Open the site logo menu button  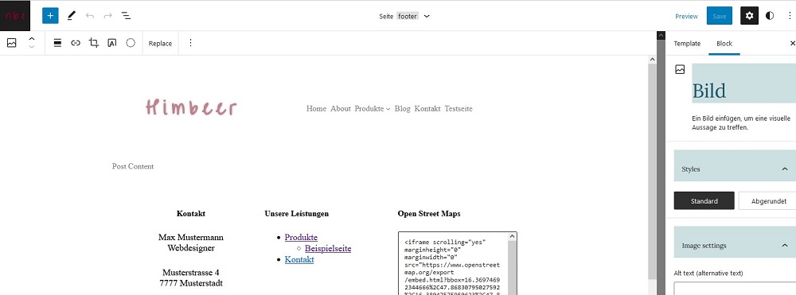[15, 16]
